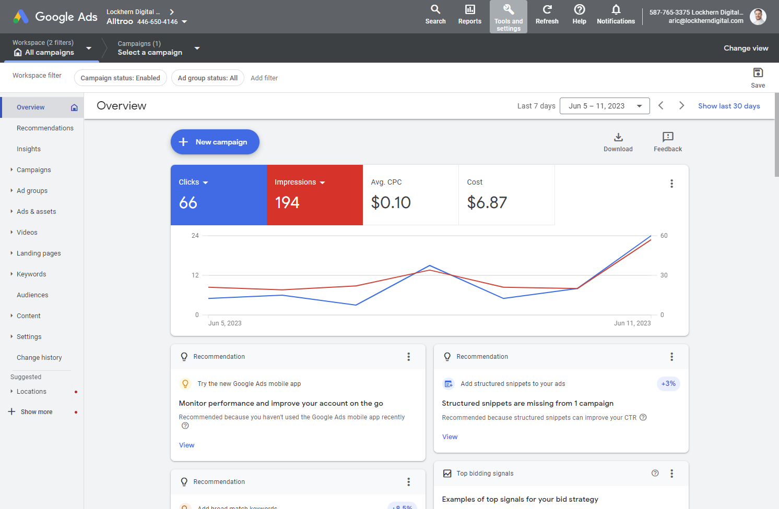Open the Recommendations page
779x509 pixels.
(45, 128)
